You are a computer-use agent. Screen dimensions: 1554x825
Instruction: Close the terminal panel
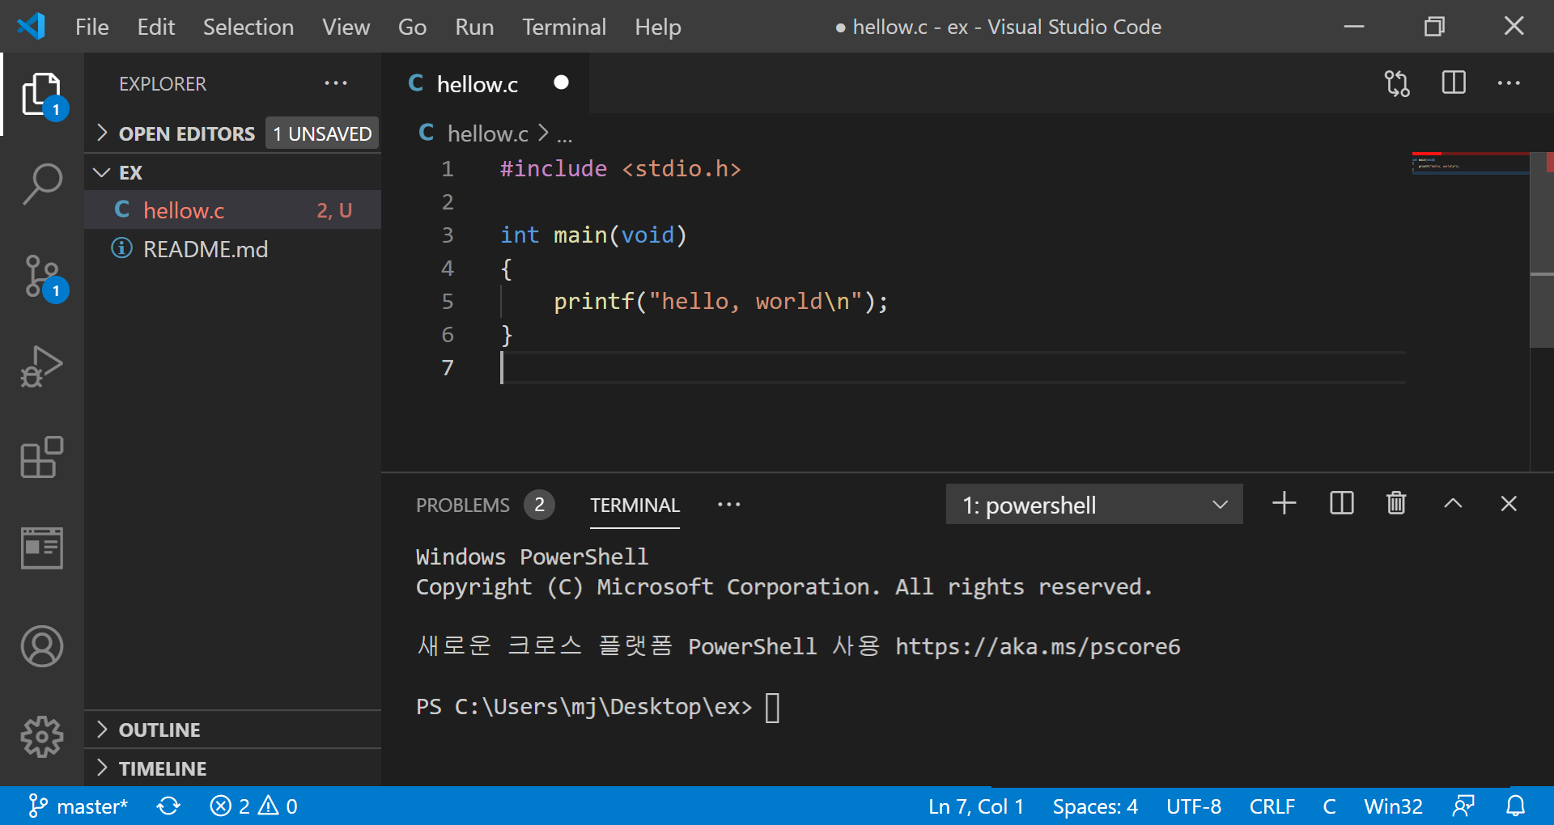(1509, 504)
